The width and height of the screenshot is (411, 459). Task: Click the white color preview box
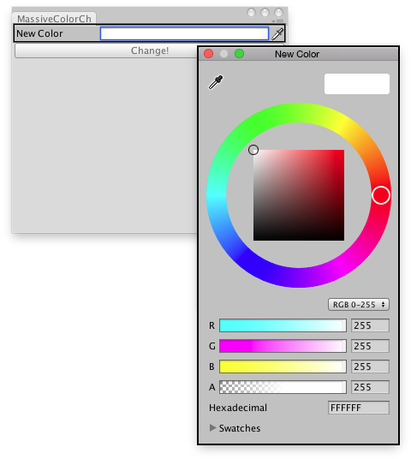(357, 84)
